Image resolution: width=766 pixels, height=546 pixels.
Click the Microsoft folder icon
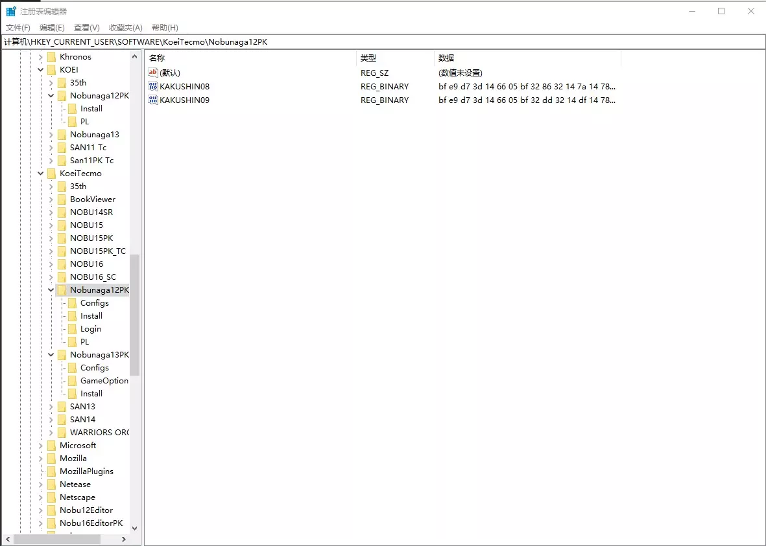click(x=51, y=446)
